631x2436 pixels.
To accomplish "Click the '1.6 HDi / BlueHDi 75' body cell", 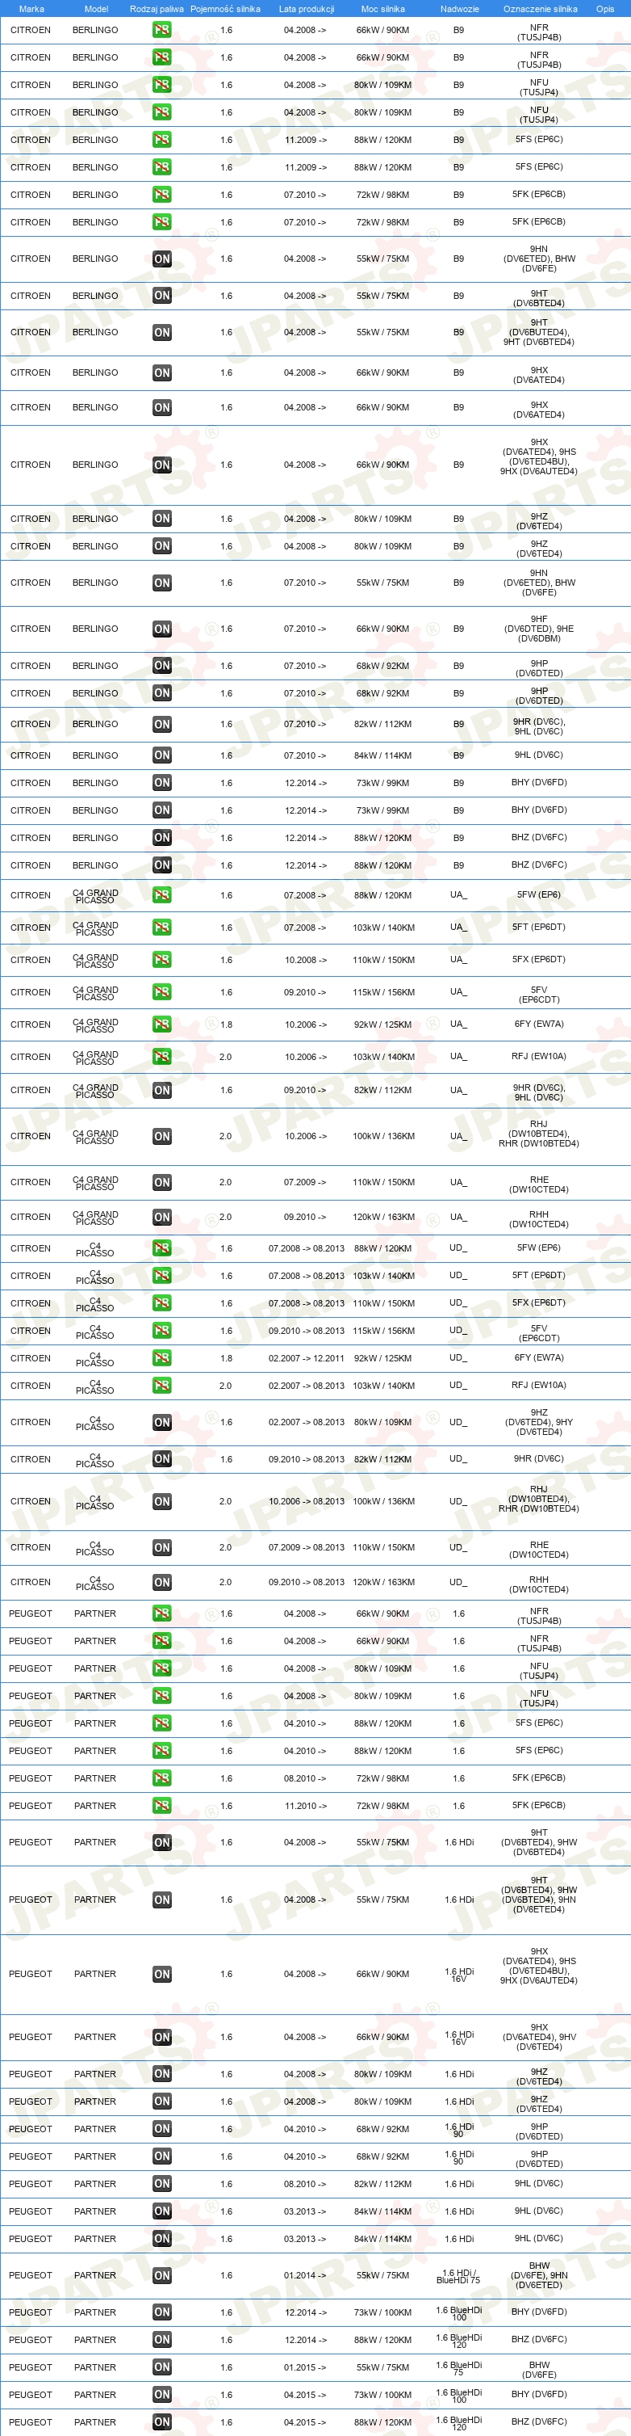I will pos(458,2275).
